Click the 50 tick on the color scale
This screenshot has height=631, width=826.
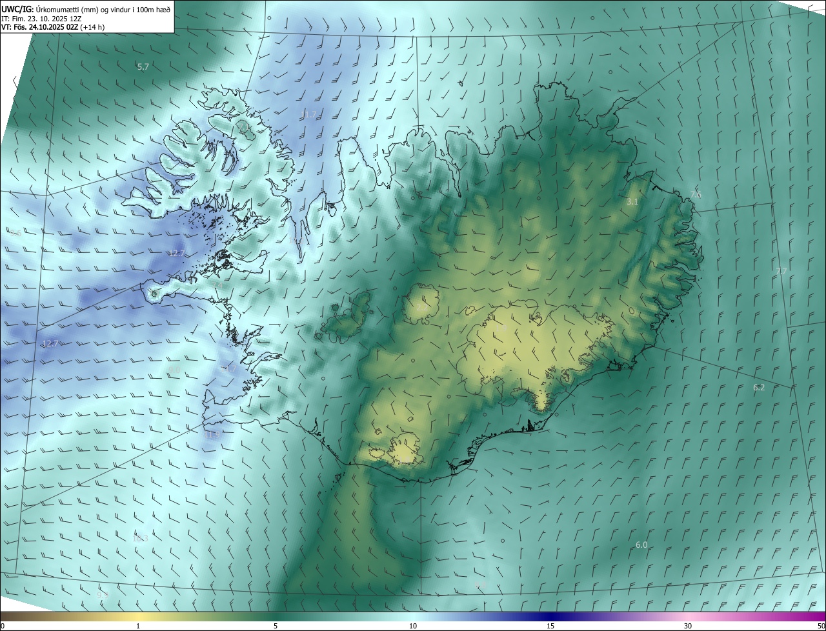point(821,626)
